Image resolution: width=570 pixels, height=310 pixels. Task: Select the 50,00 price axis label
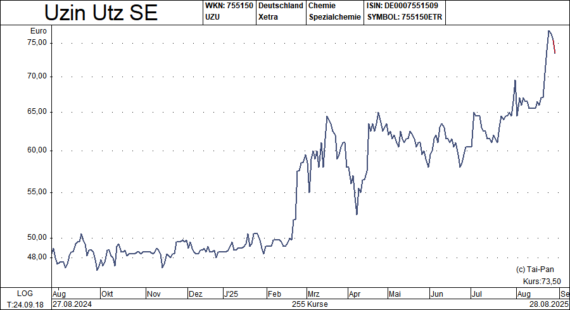point(37,238)
